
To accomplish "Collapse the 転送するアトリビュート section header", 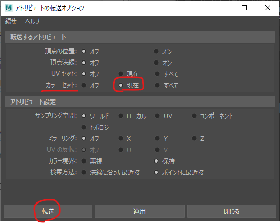I will click(x=140, y=37).
